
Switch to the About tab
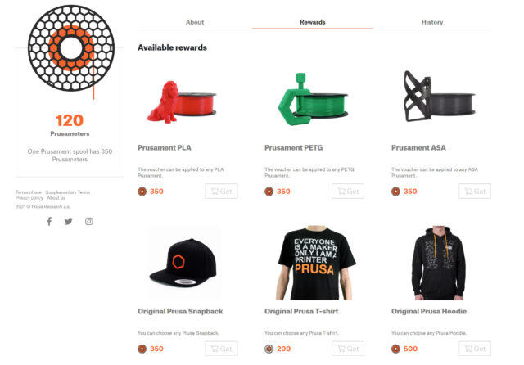195,22
